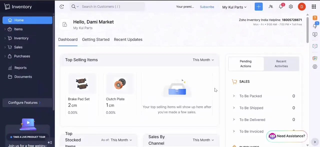Expand the Purchases menu in sidebar
The image size is (320, 147).
5,56
